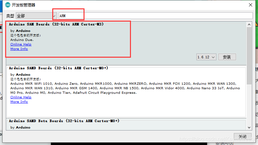Click 'by Arduino' under SAMD Beta Boards
This screenshot has width=258, height=145.
(x=20, y=127)
